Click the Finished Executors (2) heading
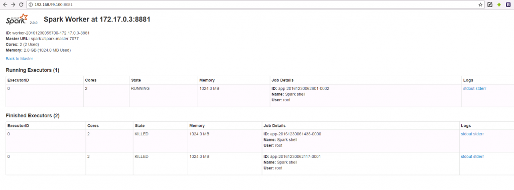 point(33,116)
